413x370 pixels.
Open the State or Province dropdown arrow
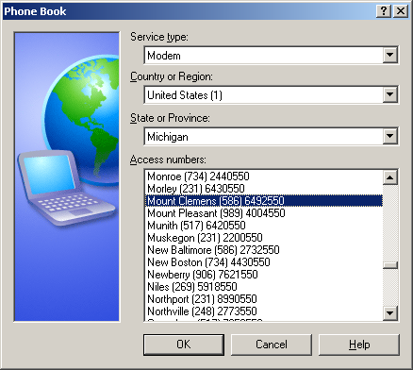coord(390,136)
